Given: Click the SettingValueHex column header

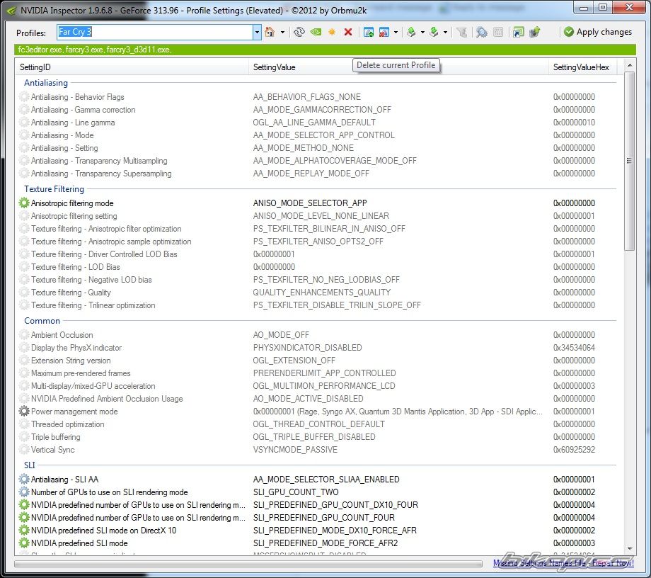Looking at the screenshot, I should 584,67.
